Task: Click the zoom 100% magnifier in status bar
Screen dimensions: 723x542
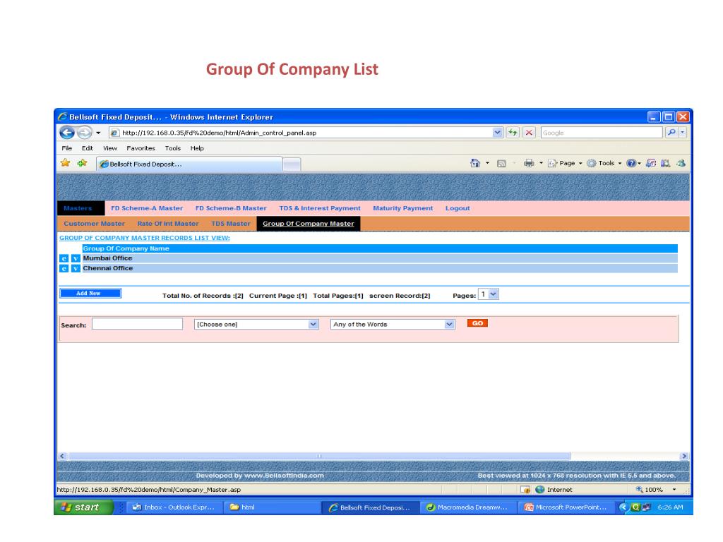Action: coord(640,490)
